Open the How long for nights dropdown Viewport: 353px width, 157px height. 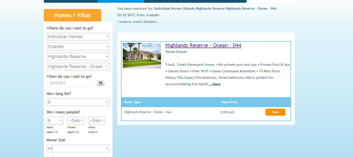pyautogui.click(x=78, y=102)
